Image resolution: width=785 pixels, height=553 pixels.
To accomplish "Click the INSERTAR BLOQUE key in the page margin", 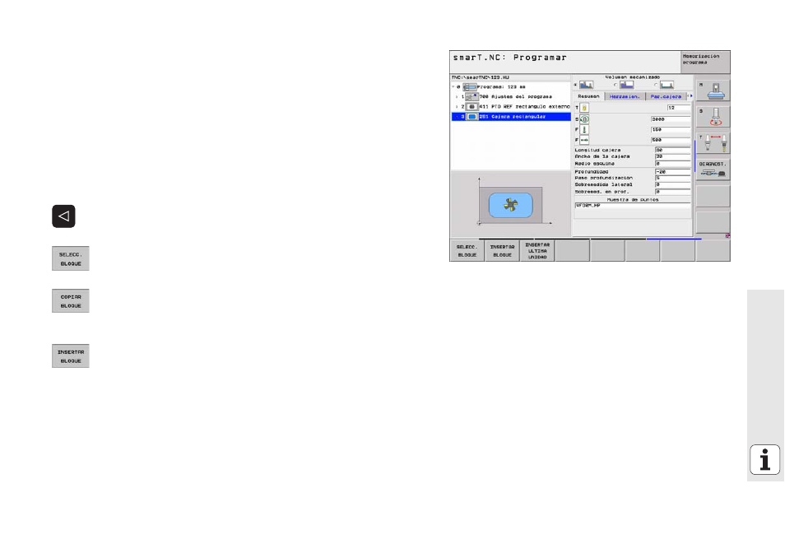I will click(71, 355).
